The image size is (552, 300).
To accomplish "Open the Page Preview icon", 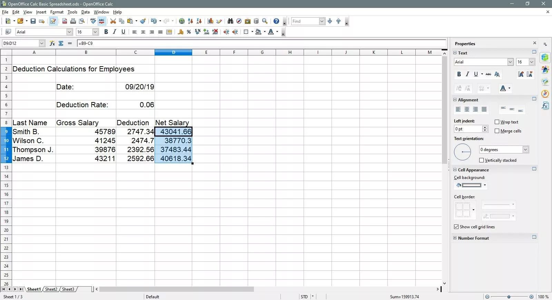I will click(x=81, y=21).
